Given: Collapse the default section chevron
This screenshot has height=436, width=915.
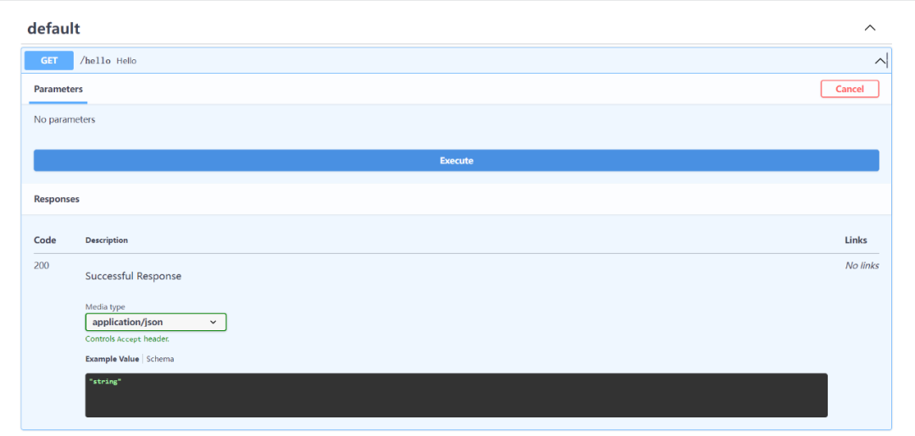Looking at the screenshot, I should click(869, 27).
